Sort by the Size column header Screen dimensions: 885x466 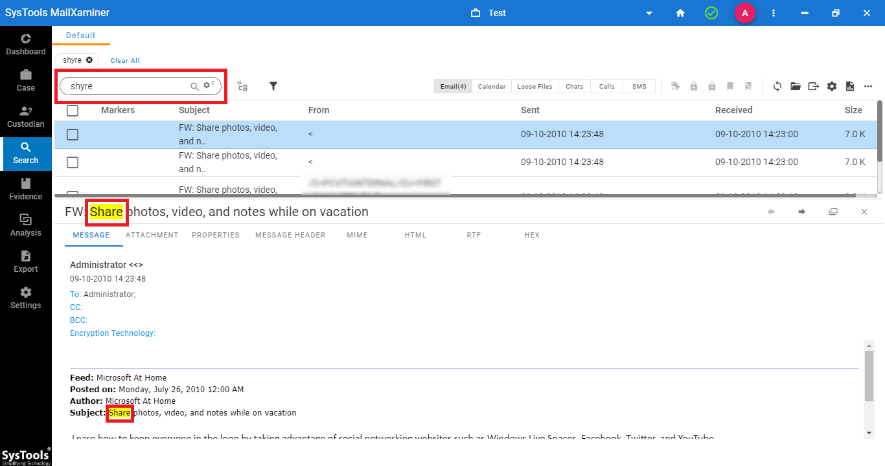(853, 110)
